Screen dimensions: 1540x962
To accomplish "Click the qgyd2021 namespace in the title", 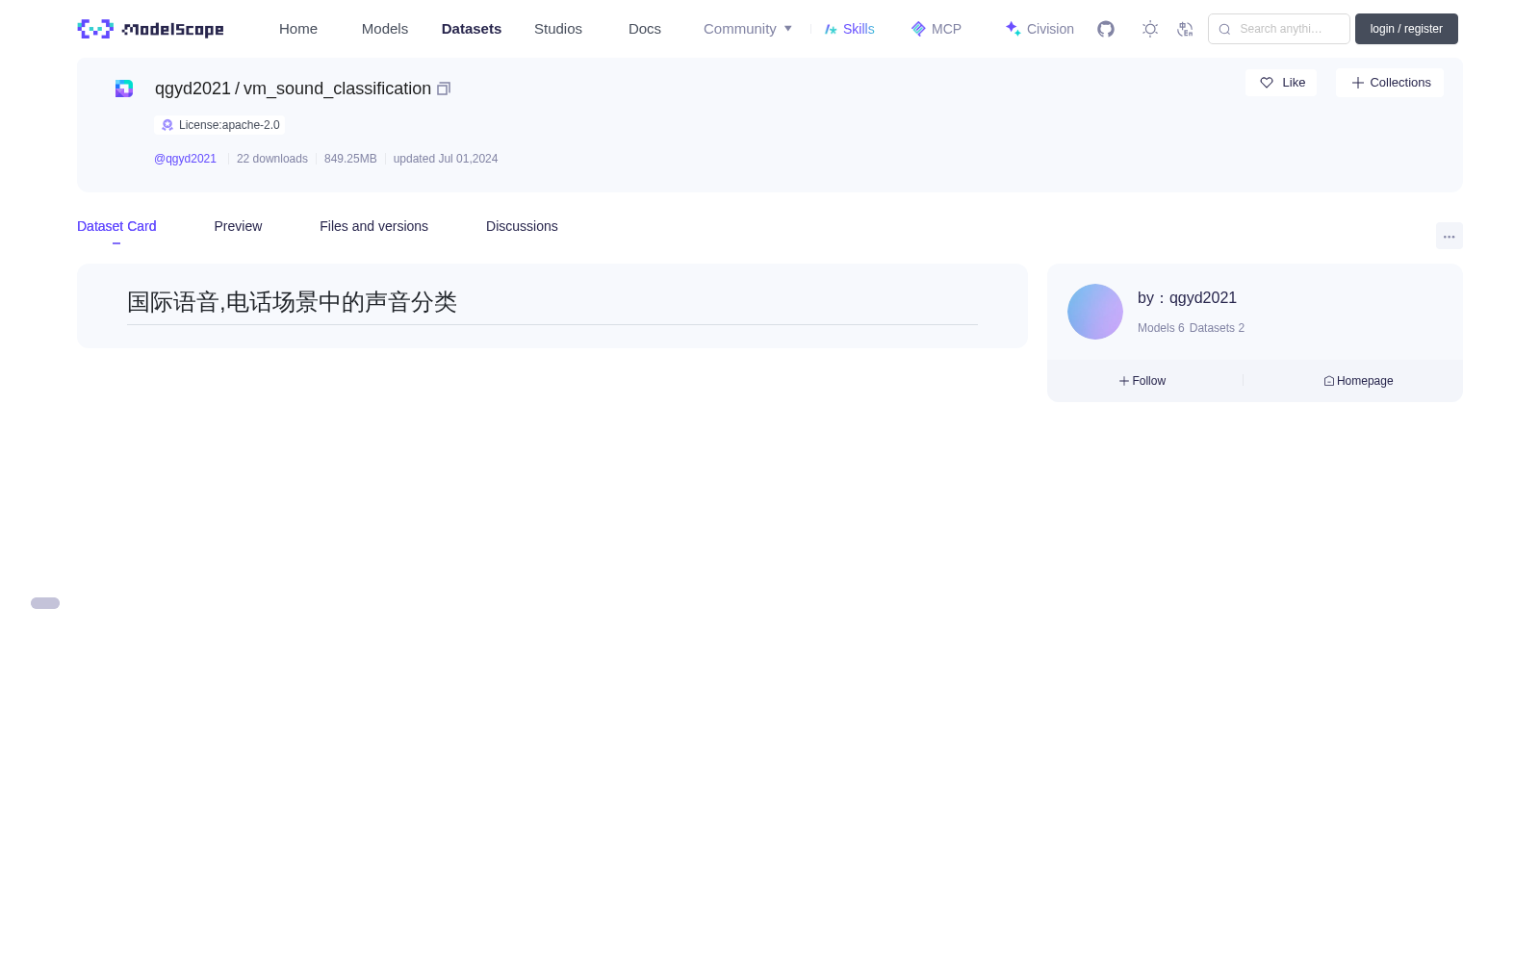I will (x=192, y=89).
